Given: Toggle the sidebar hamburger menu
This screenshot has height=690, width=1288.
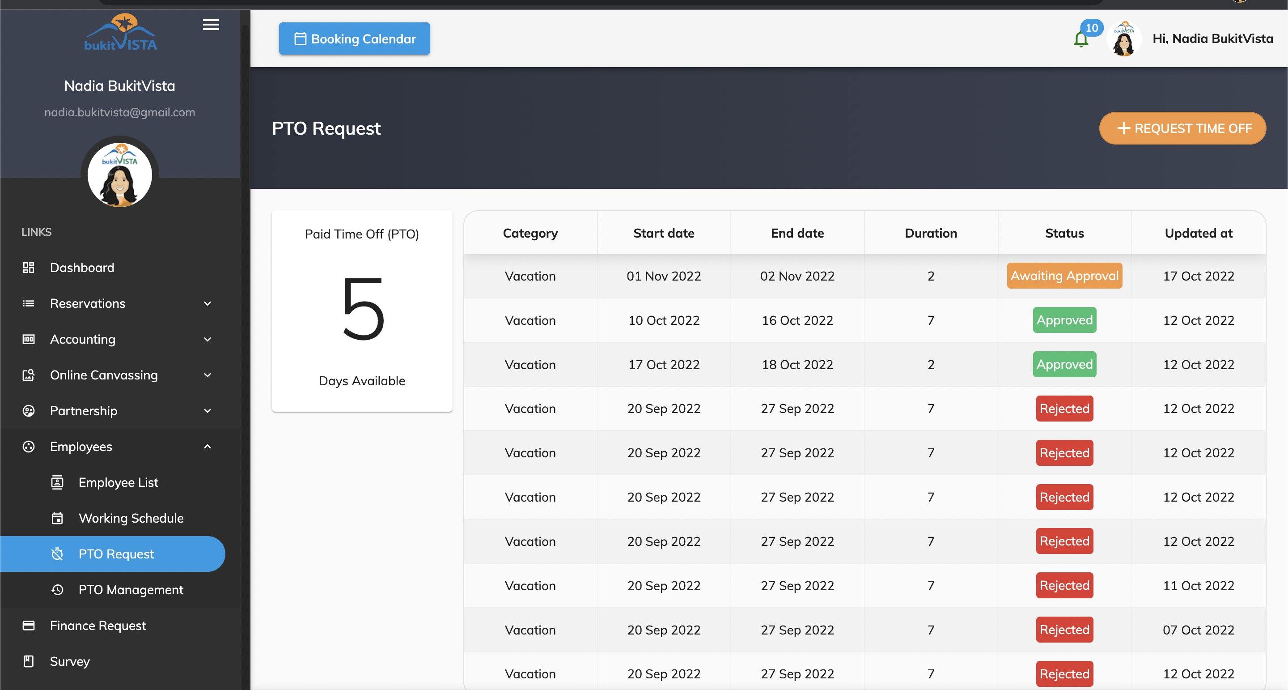Looking at the screenshot, I should coord(211,25).
